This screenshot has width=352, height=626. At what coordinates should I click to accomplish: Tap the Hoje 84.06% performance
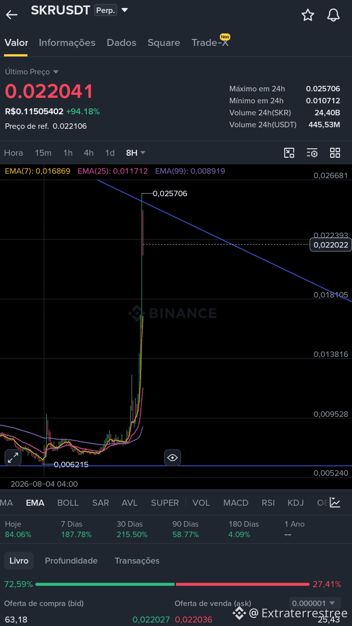click(18, 529)
